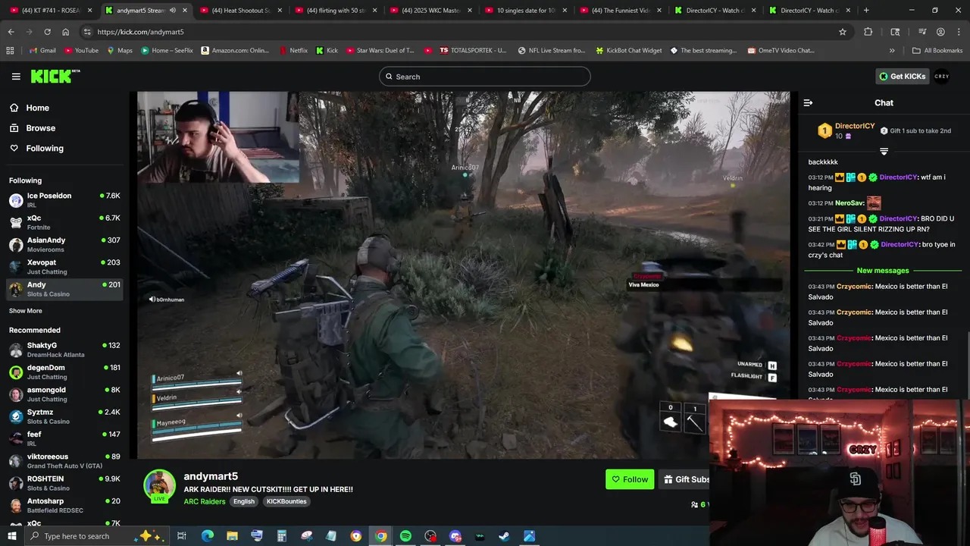Bookmark this page with star icon
The height and width of the screenshot is (546, 970).
coord(842,32)
